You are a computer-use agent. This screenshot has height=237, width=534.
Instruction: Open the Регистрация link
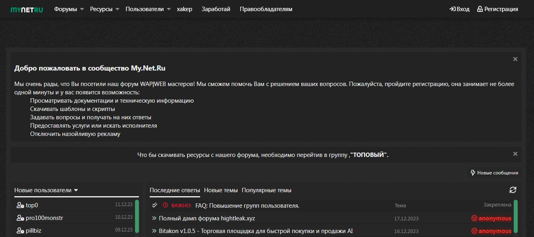497,9
